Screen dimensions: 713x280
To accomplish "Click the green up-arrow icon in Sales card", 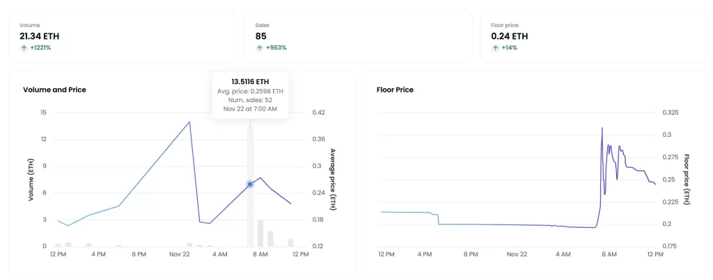I will (259, 48).
